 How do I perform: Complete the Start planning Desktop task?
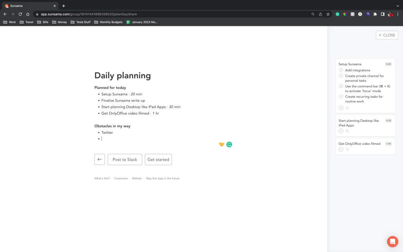341,131
